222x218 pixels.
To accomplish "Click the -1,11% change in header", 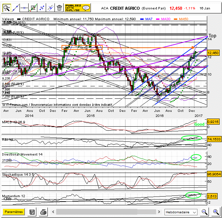I will pos(190,8).
